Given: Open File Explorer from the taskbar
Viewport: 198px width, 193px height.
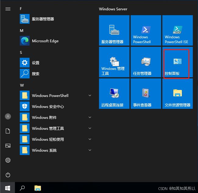Looking at the screenshot, I should pyautogui.click(x=38, y=188).
